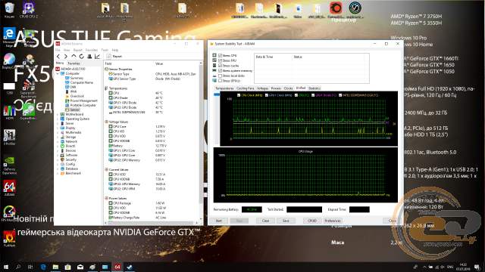Image resolution: width=485 pixels, height=272 pixels.
Task: Open the graph chart tool in AIDA64 toolbar
Action: [x=98, y=57]
